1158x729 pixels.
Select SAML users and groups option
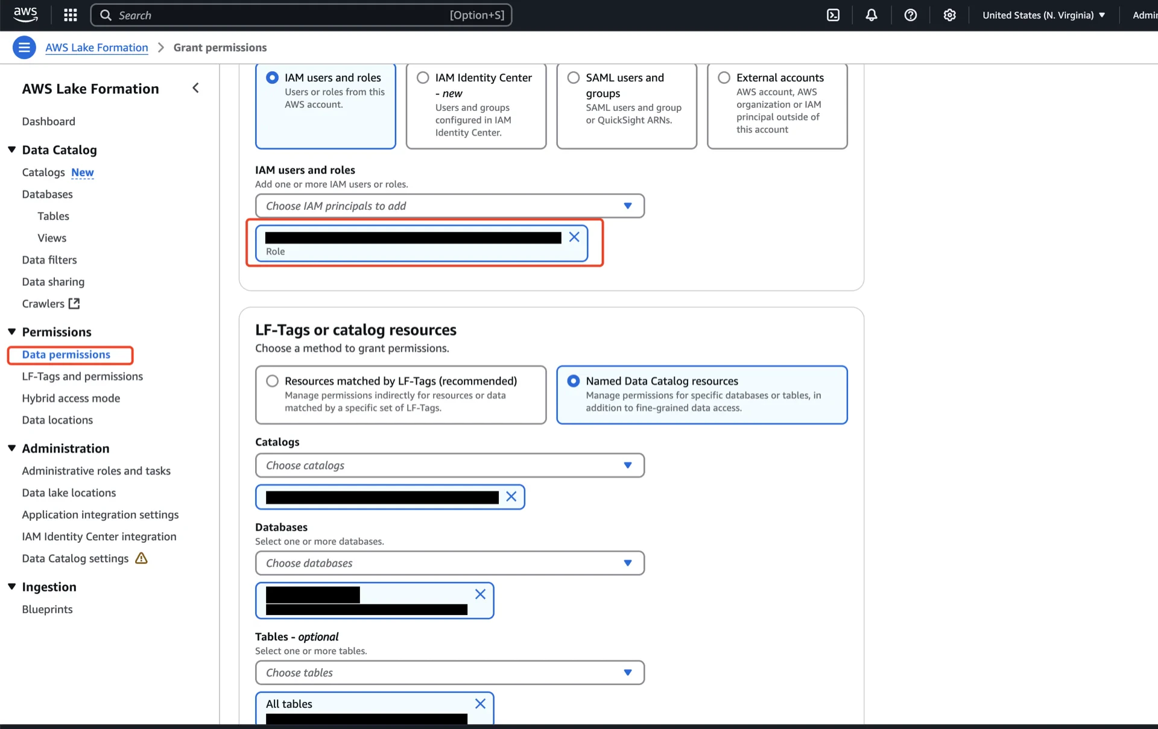pos(627,106)
